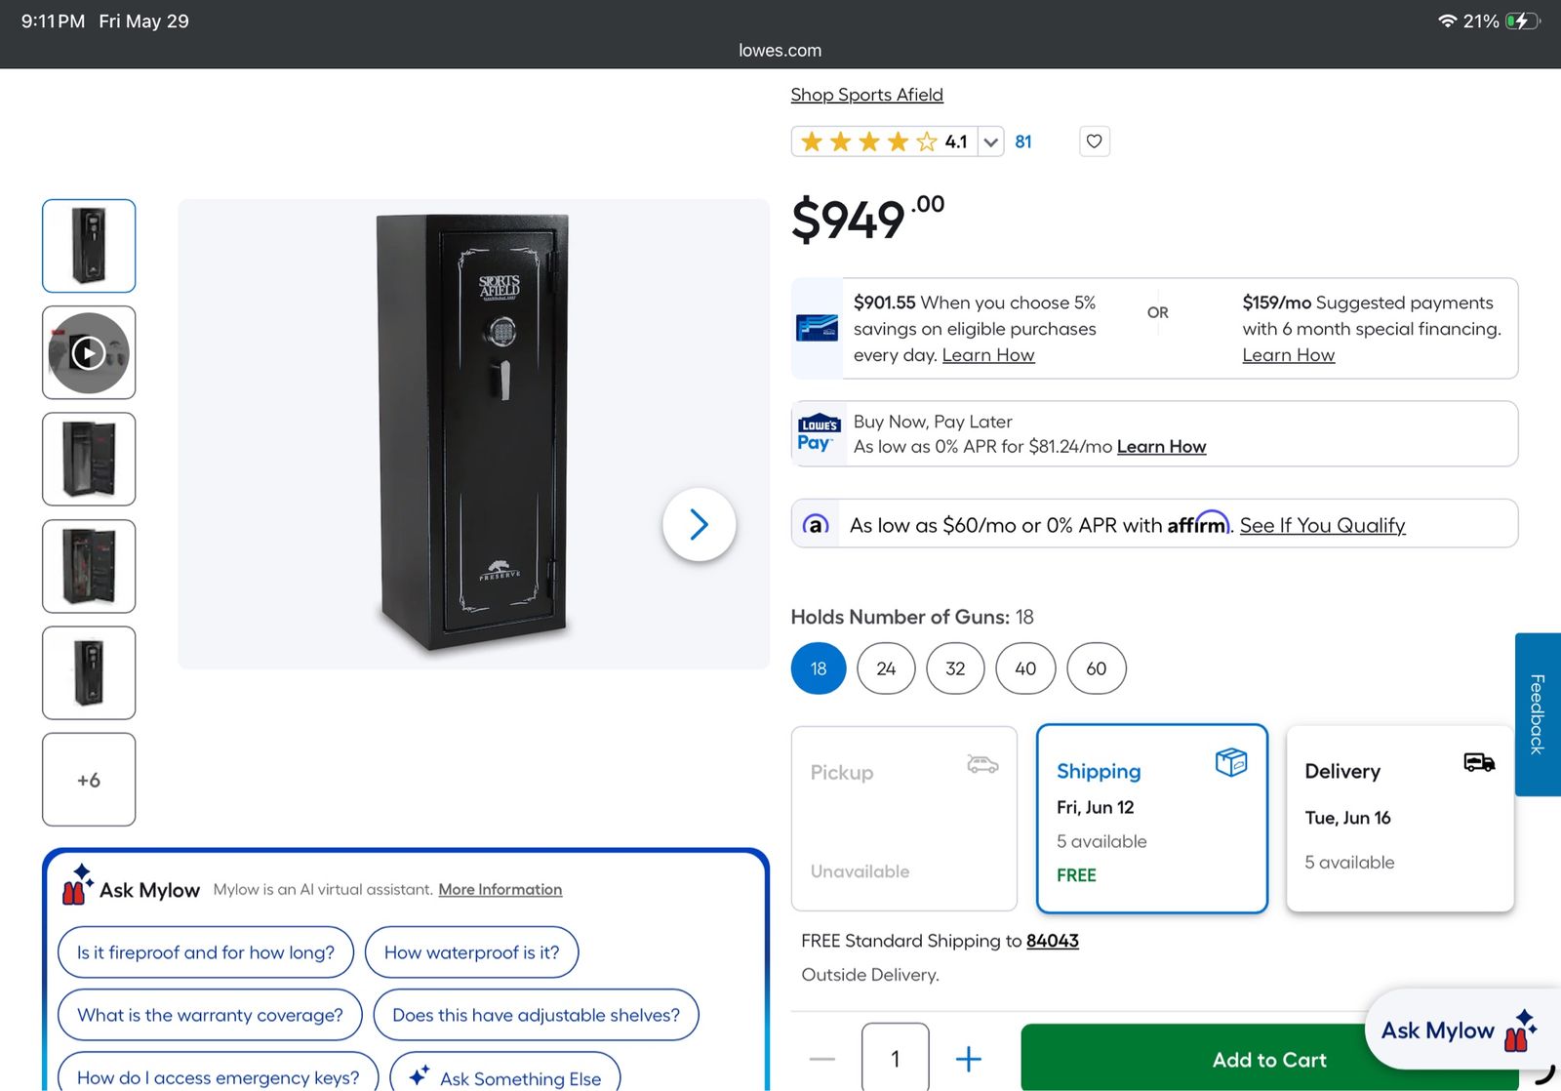The image size is (1561, 1091).
Task: Choose the Delivery fulfillment option
Action: pos(1400,819)
